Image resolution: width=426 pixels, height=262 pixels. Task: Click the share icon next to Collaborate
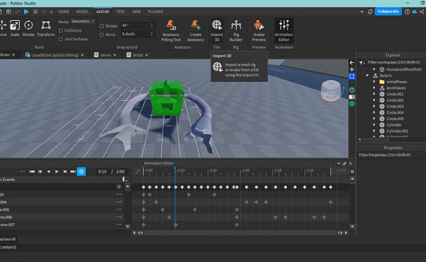pyautogui.click(x=421, y=12)
